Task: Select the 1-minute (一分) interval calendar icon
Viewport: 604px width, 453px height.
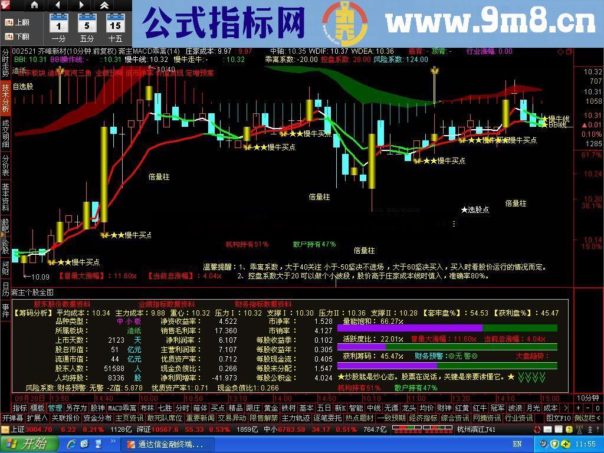Action: [58, 24]
